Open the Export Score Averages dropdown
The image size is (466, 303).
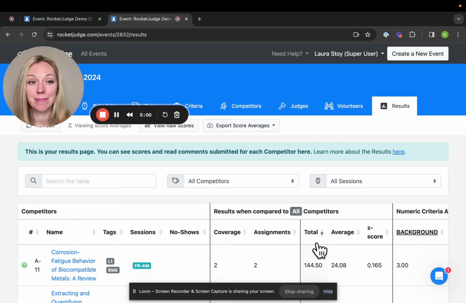241,125
